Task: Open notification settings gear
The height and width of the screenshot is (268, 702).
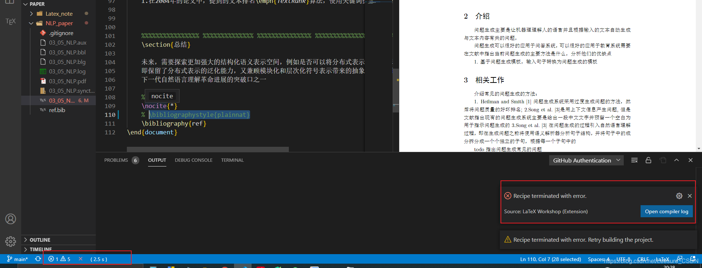Action: point(679,196)
